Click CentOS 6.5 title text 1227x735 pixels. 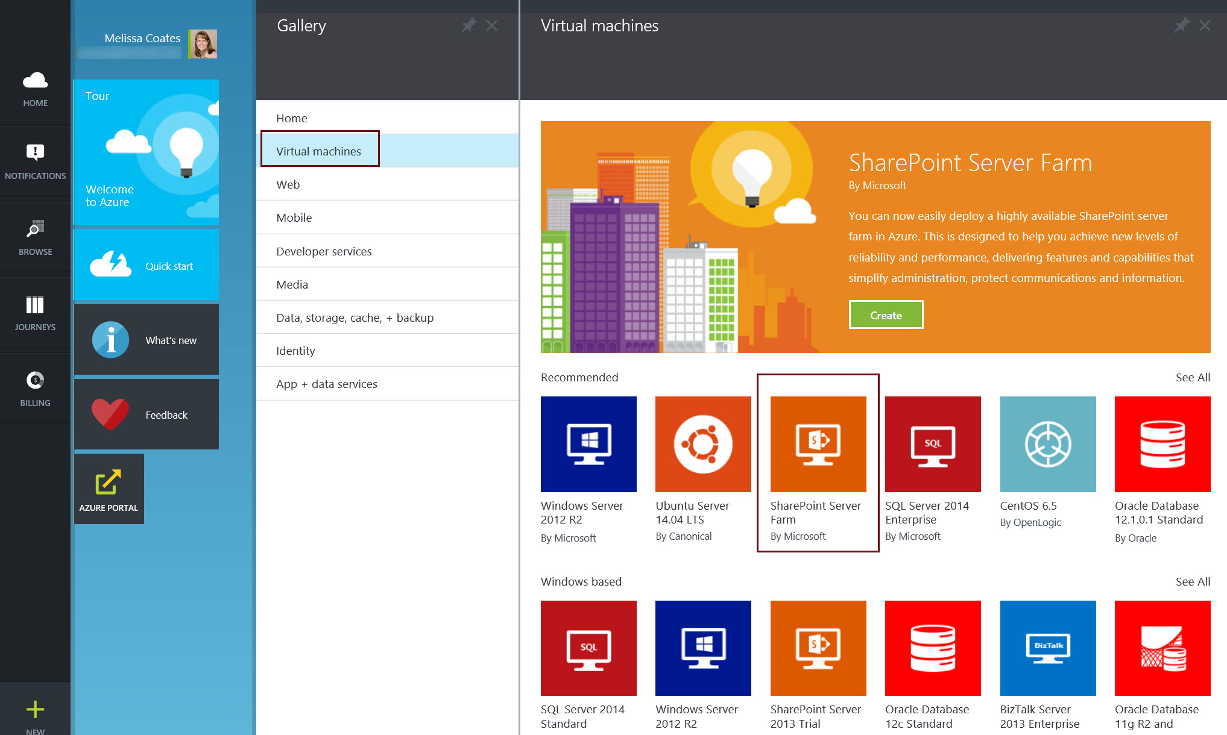[1028, 506]
